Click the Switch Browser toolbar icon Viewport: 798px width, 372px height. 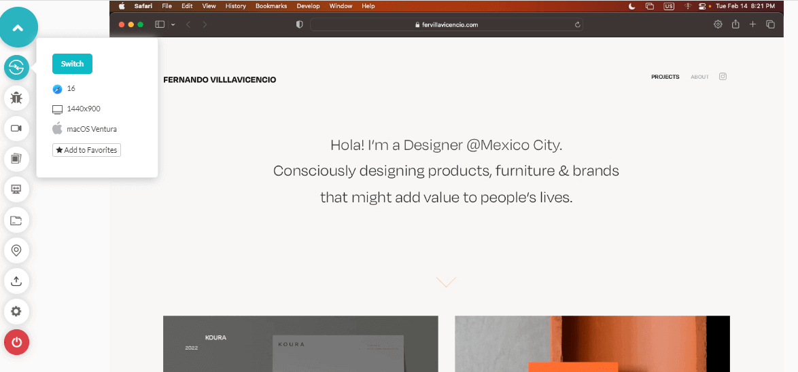pyautogui.click(x=17, y=68)
